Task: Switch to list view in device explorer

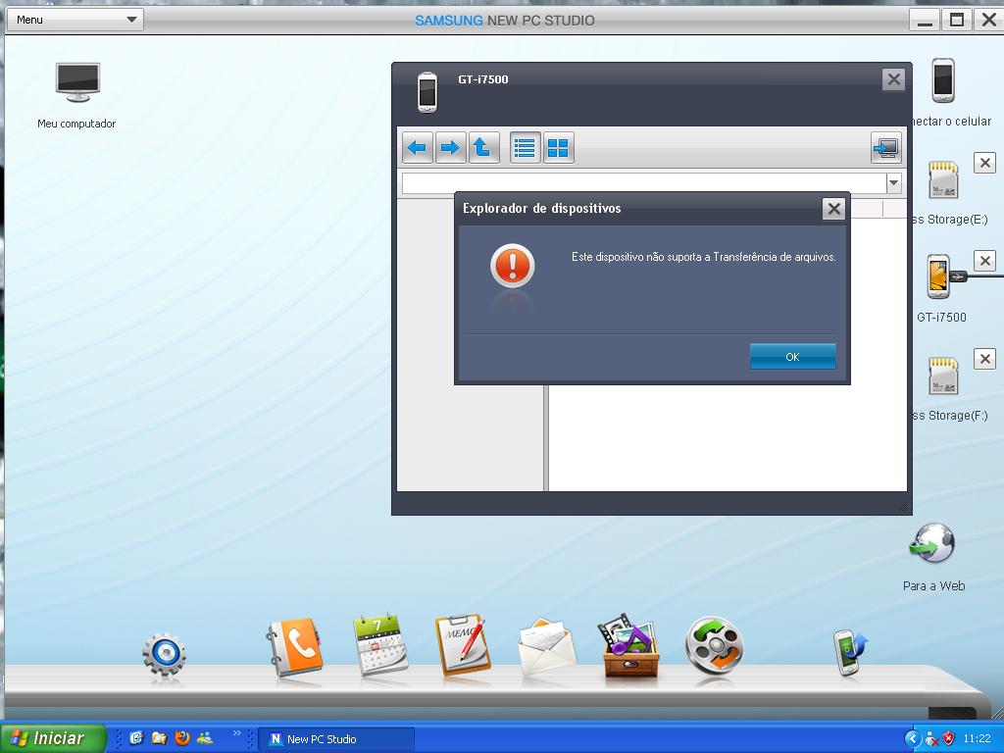Action: [526, 148]
